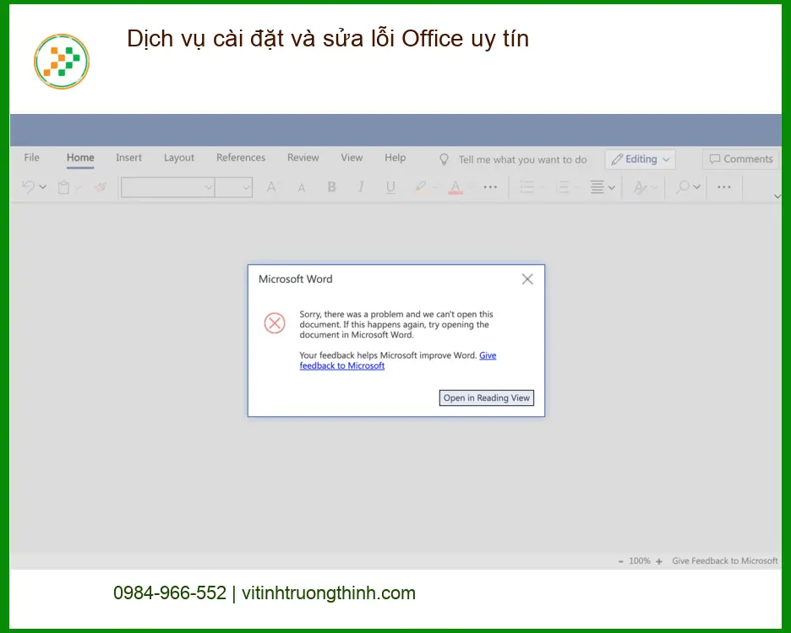Image resolution: width=791 pixels, height=633 pixels.
Task: Expand the Undo dropdown arrow
Action: 43,187
